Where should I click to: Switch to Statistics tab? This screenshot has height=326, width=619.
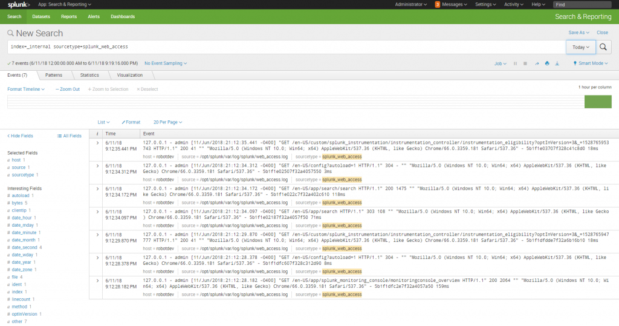pyautogui.click(x=89, y=75)
